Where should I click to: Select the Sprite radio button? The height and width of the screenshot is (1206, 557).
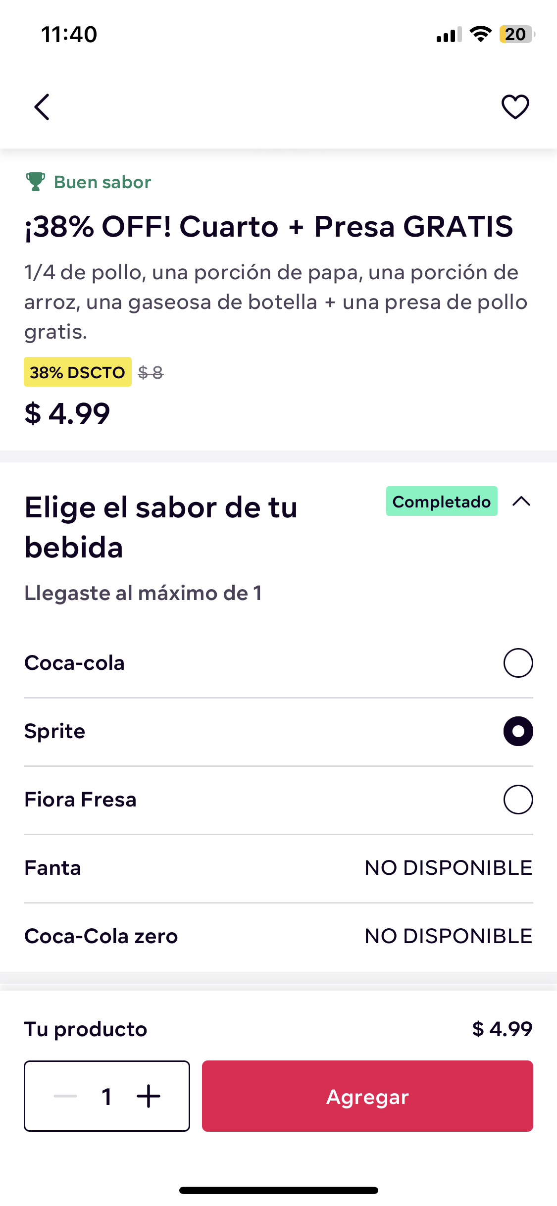pos(518,731)
